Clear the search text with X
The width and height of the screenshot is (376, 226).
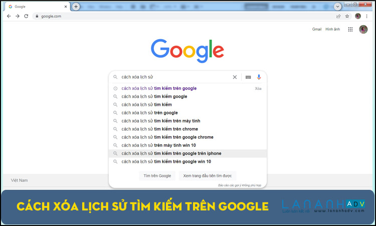click(235, 77)
